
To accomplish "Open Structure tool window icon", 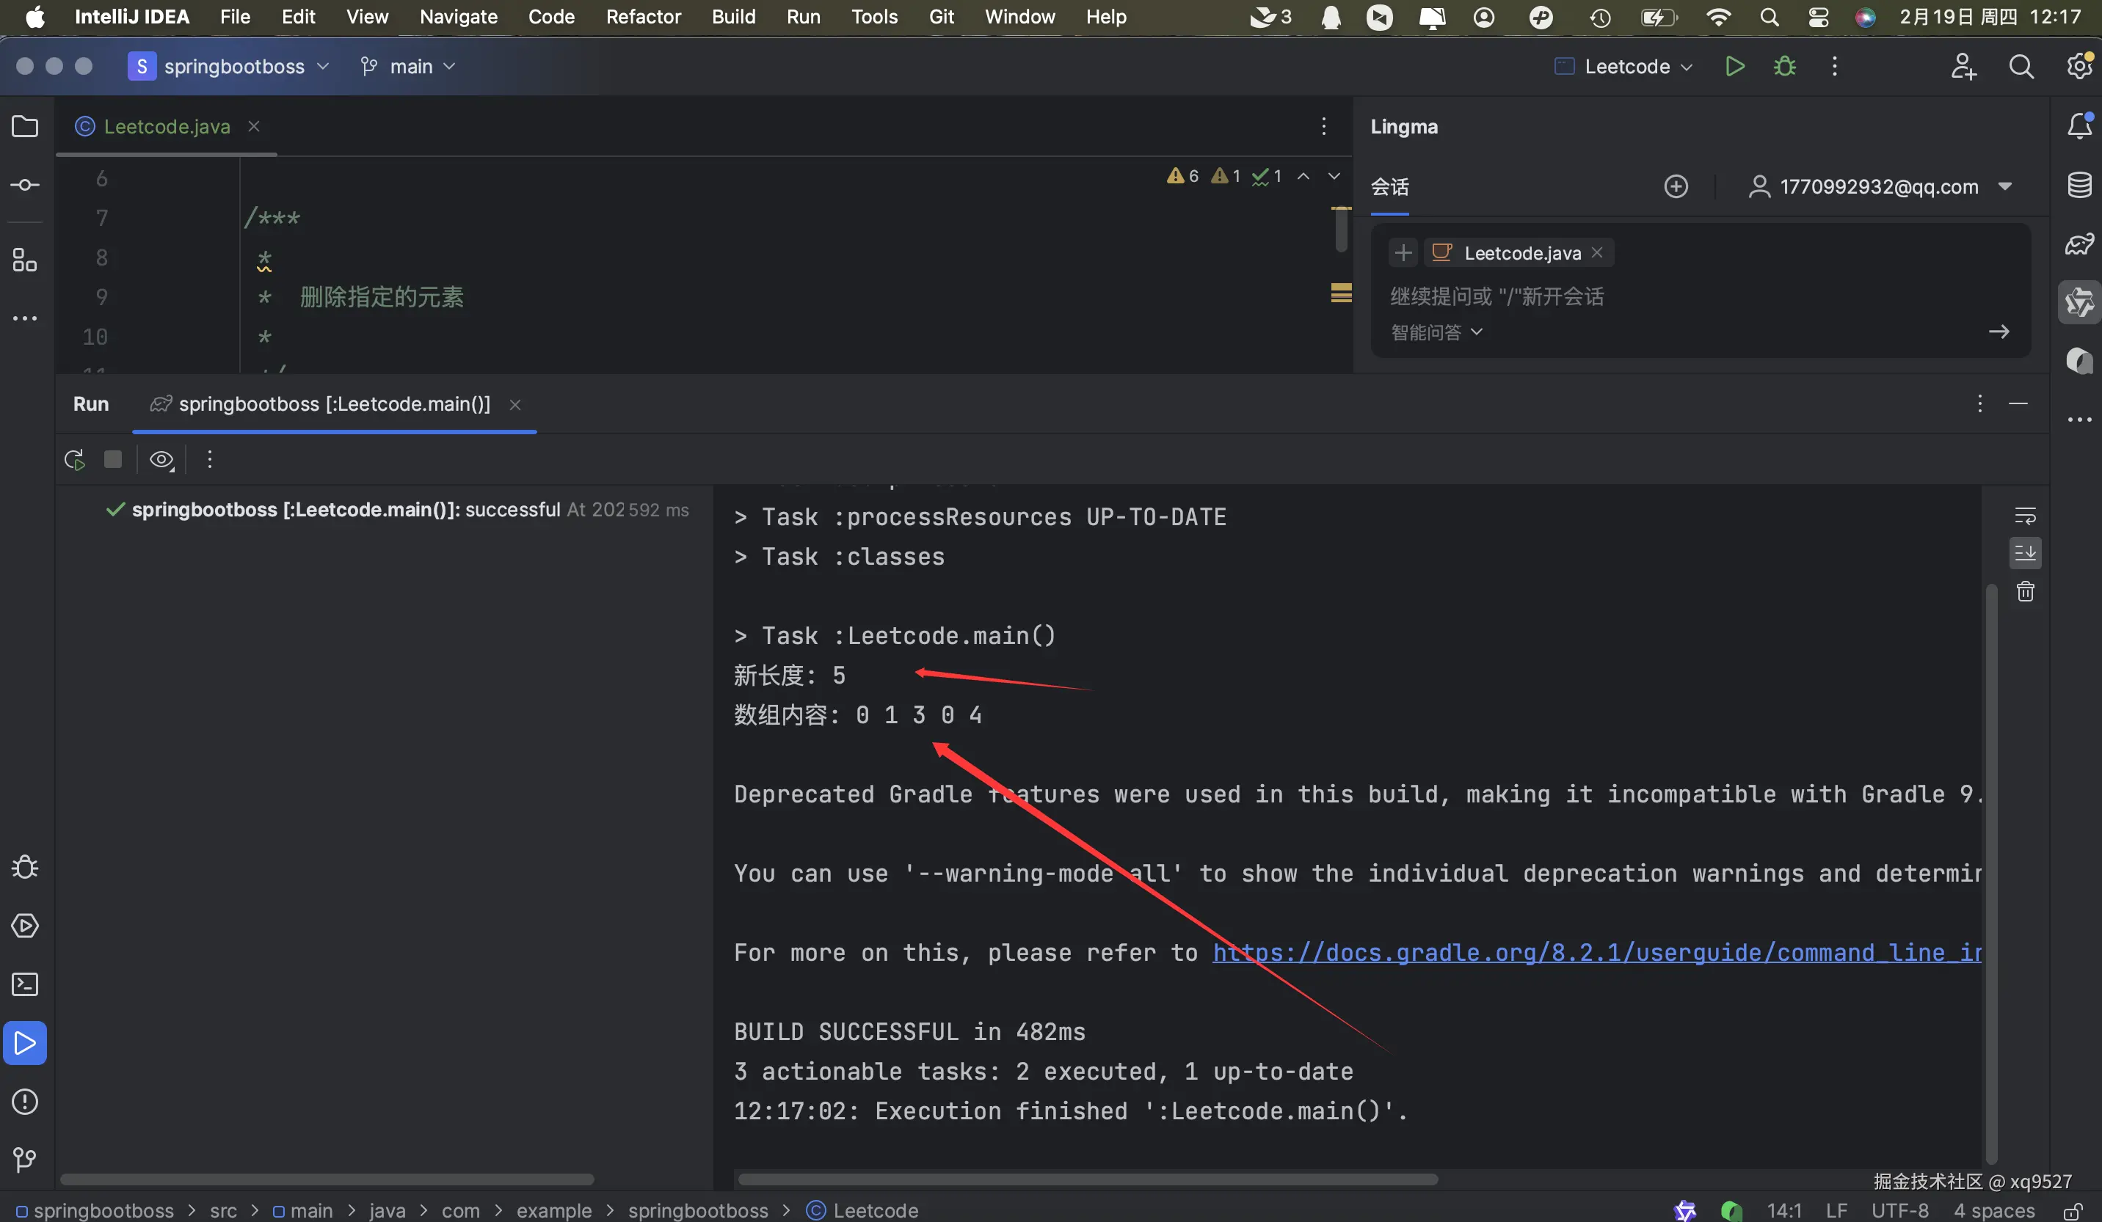I will [25, 260].
